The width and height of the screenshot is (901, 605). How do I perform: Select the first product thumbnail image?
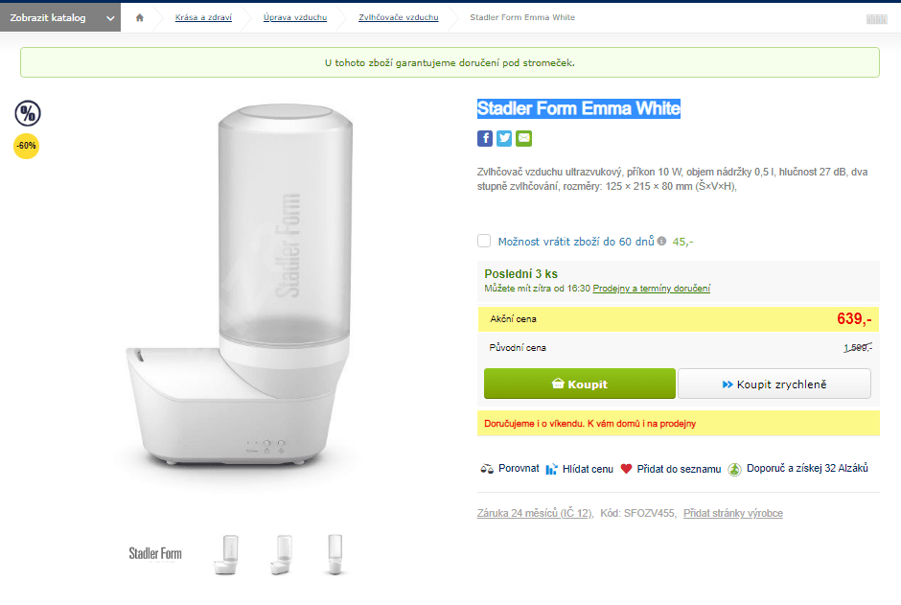tap(225, 554)
